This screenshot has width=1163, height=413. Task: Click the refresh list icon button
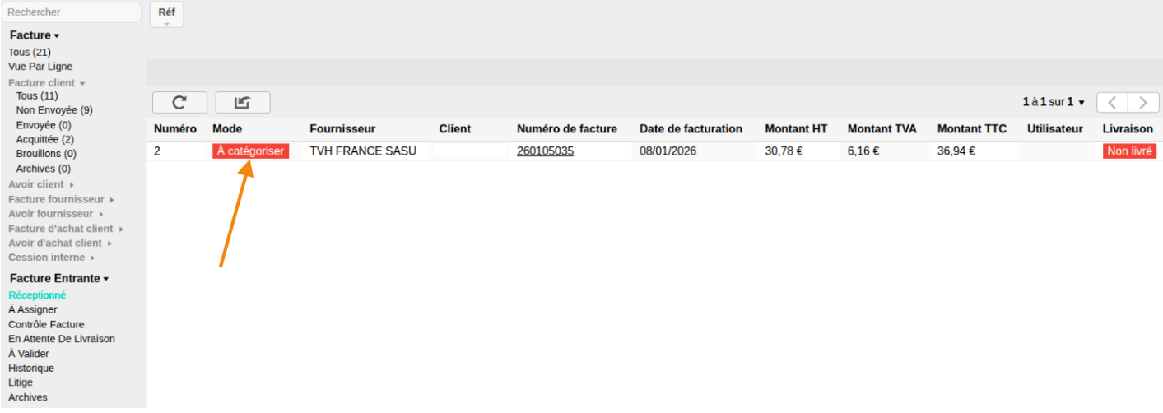pos(179,103)
